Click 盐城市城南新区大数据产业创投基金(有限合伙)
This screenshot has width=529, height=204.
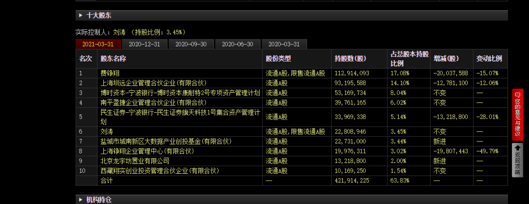click(x=166, y=142)
